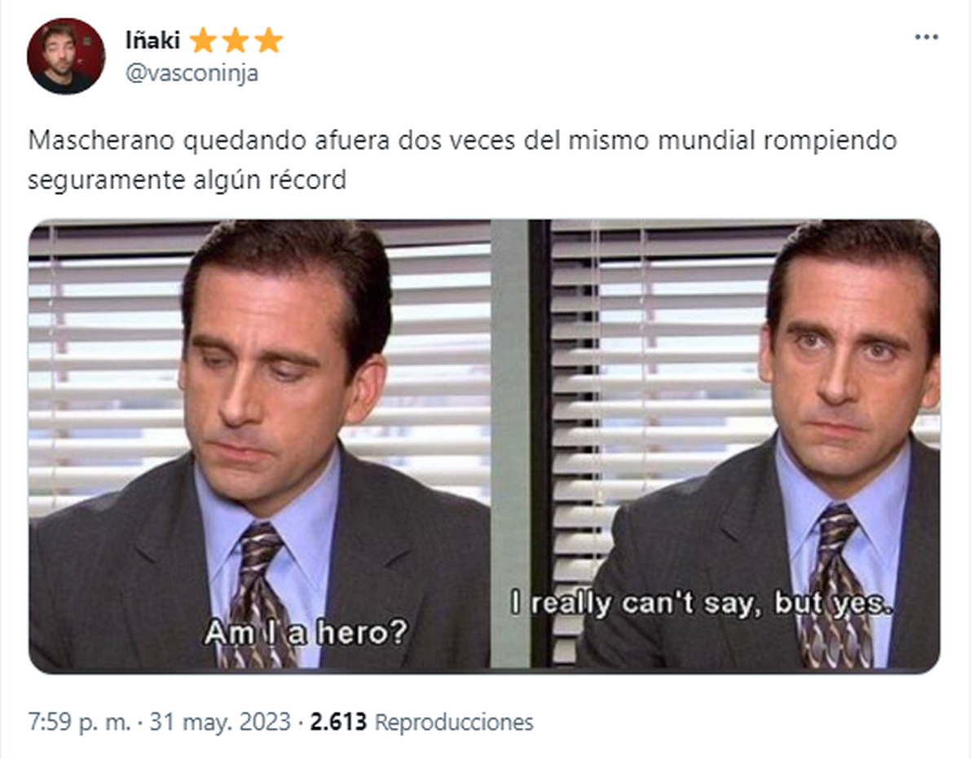Open the left meme image of the tweet
978x759 pixels.
[x=259, y=445]
